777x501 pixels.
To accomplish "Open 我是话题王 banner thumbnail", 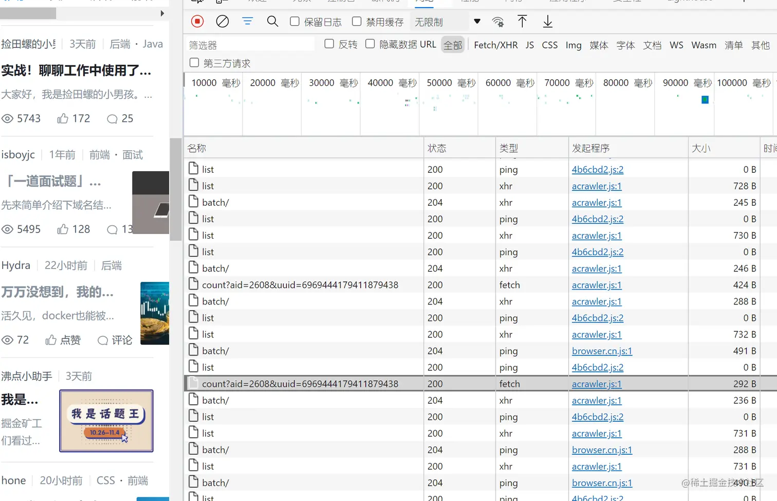I will point(106,421).
